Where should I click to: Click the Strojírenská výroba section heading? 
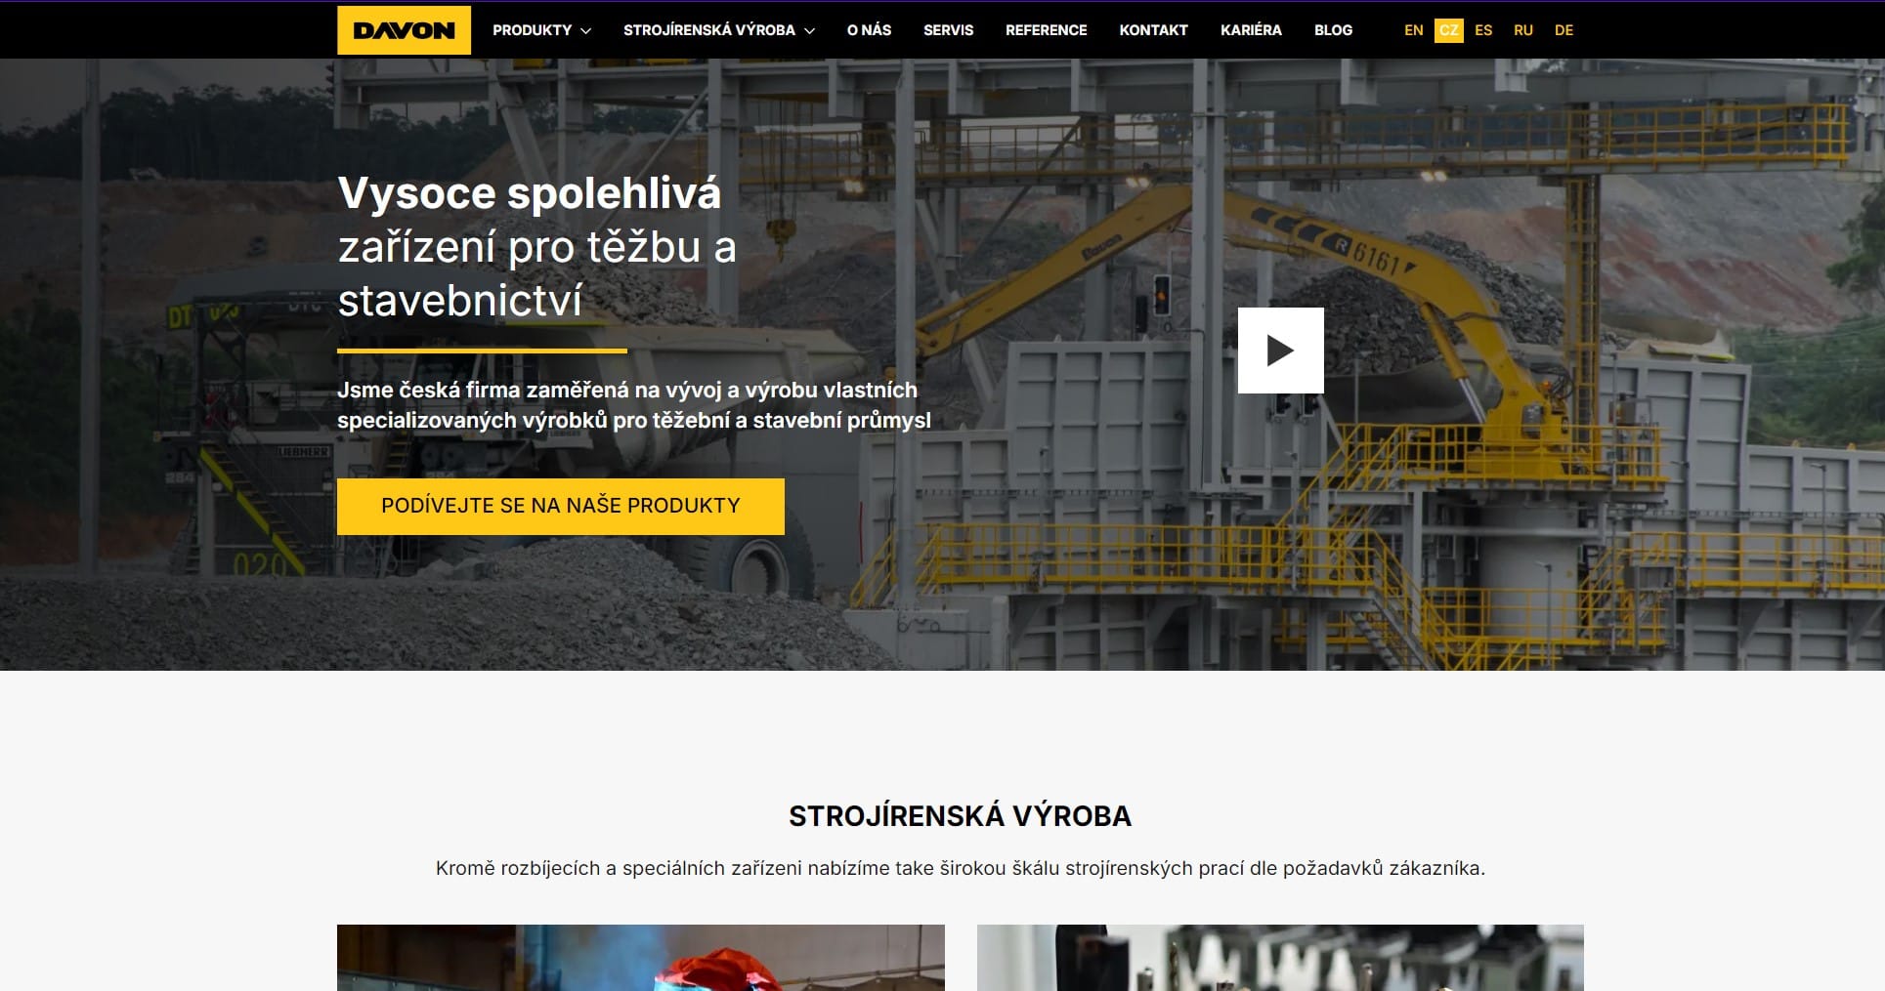click(960, 816)
